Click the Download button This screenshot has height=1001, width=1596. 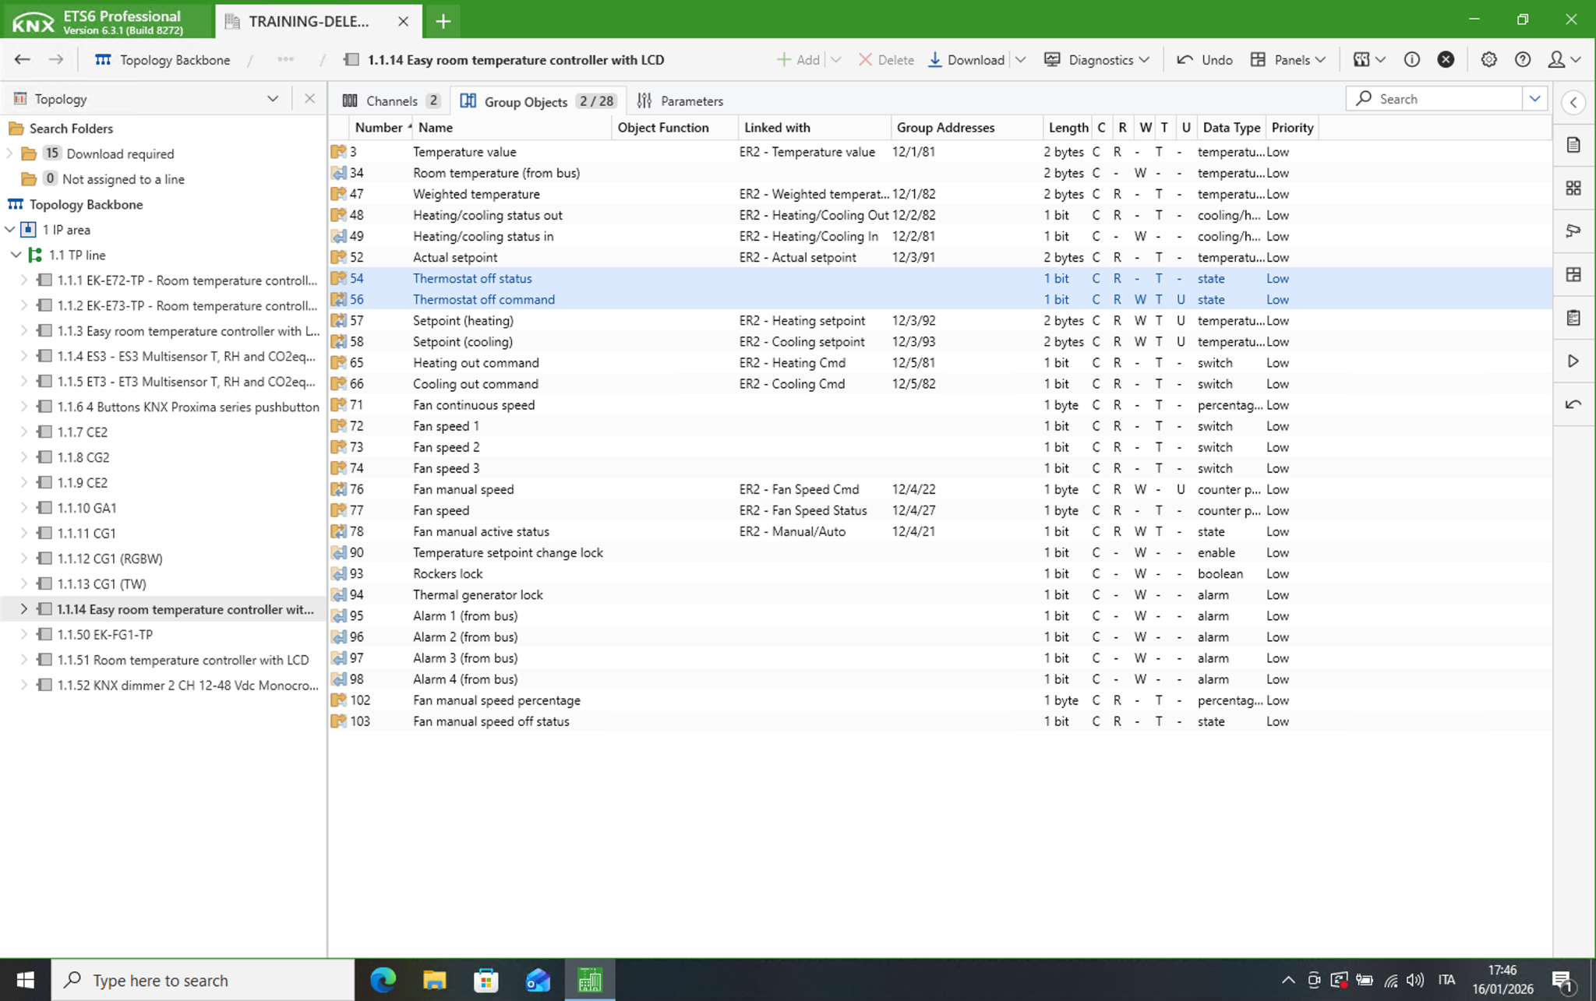click(966, 60)
